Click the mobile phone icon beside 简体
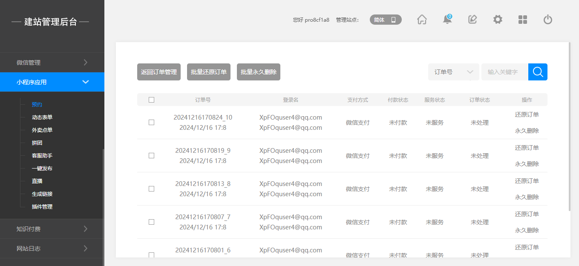This screenshot has height=266, width=579. pyautogui.click(x=393, y=20)
